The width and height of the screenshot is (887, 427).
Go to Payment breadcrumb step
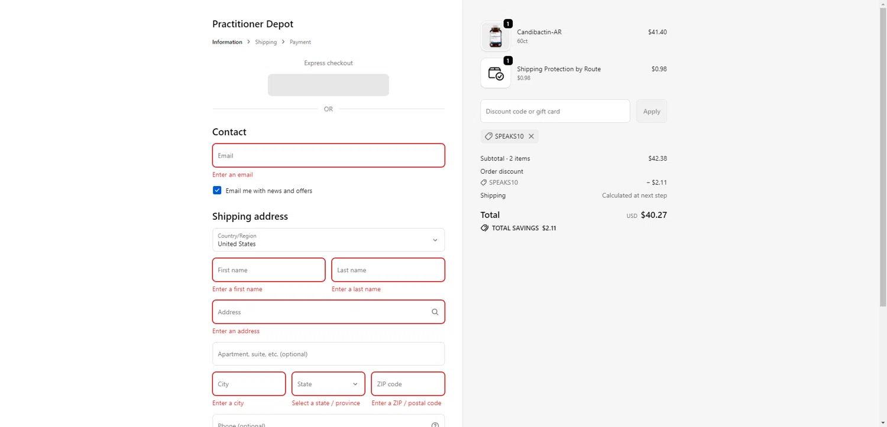(x=300, y=42)
